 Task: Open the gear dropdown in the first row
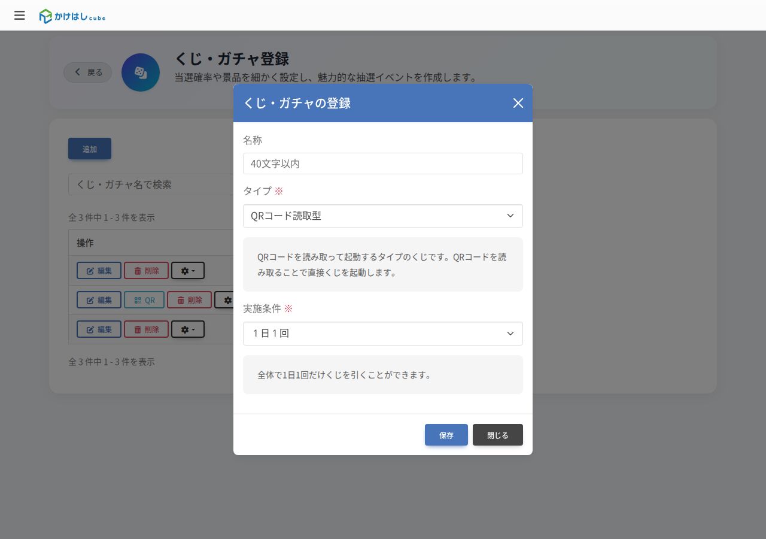[x=188, y=271]
